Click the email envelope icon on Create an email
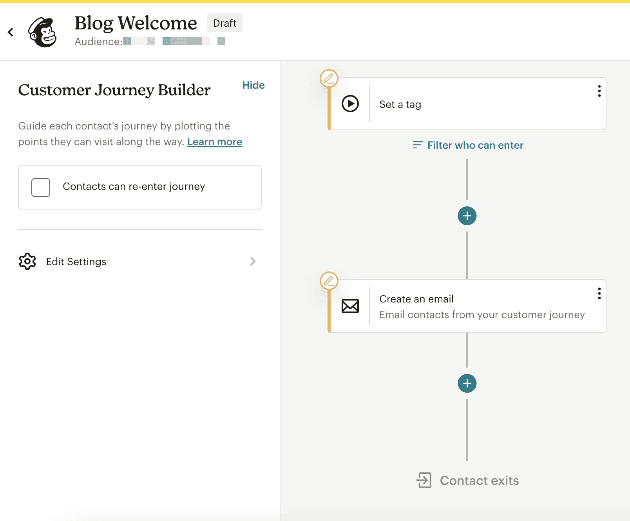Image resolution: width=630 pixels, height=521 pixels. (350, 306)
